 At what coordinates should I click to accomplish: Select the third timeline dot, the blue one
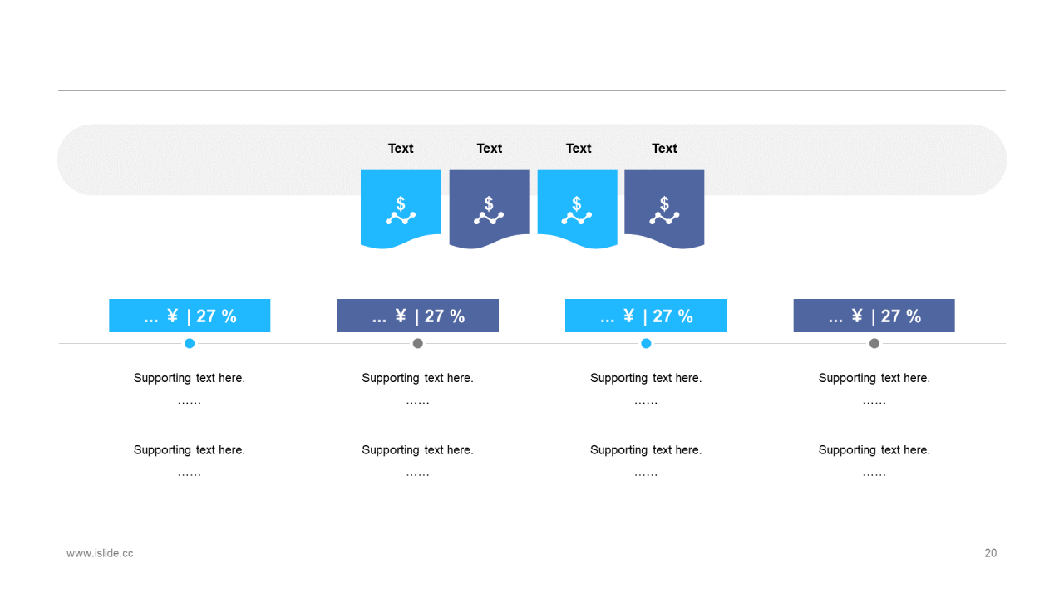[x=646, y=344]
